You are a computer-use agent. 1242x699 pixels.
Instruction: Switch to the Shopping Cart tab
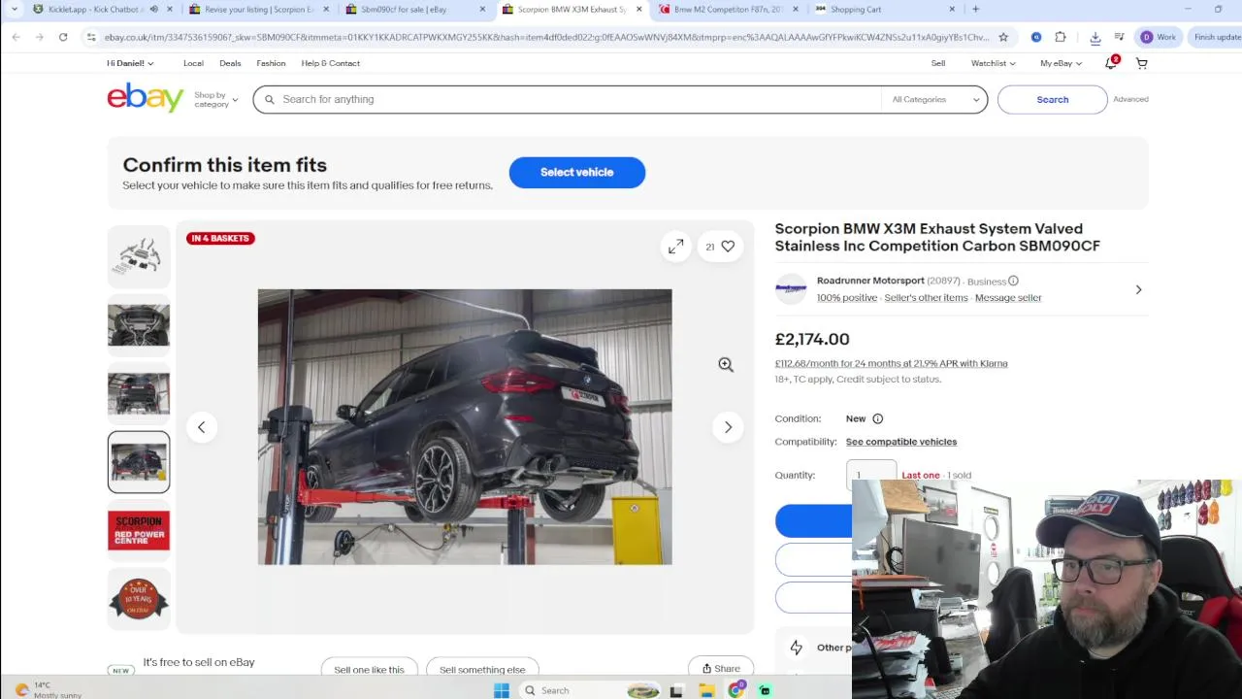(x=855, y=9)
